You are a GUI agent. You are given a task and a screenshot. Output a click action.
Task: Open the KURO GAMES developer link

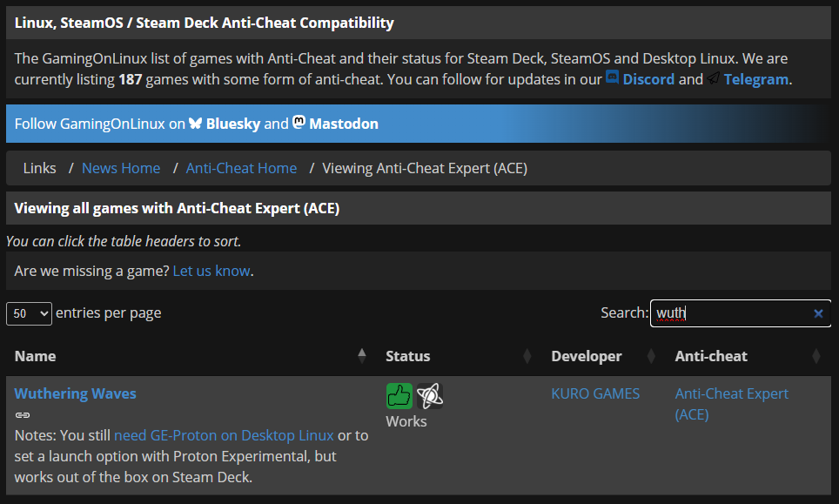point(595,393)
